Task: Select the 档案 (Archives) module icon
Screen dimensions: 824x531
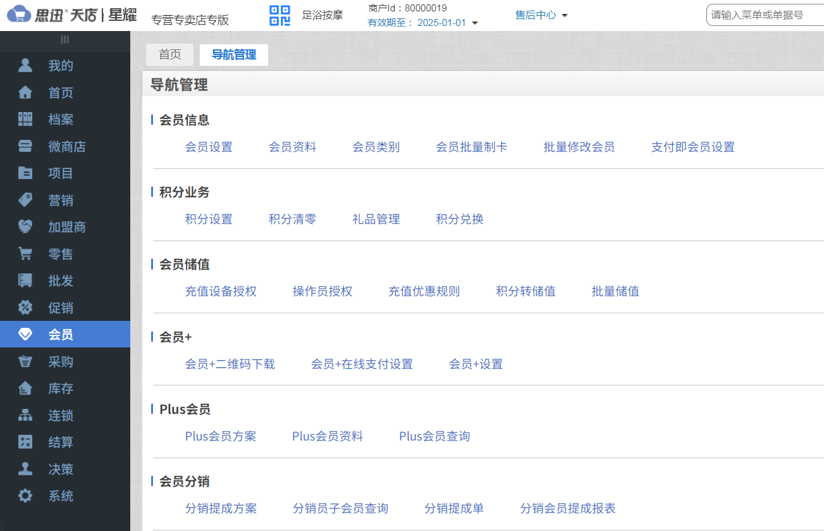Action: click(26, 119)
